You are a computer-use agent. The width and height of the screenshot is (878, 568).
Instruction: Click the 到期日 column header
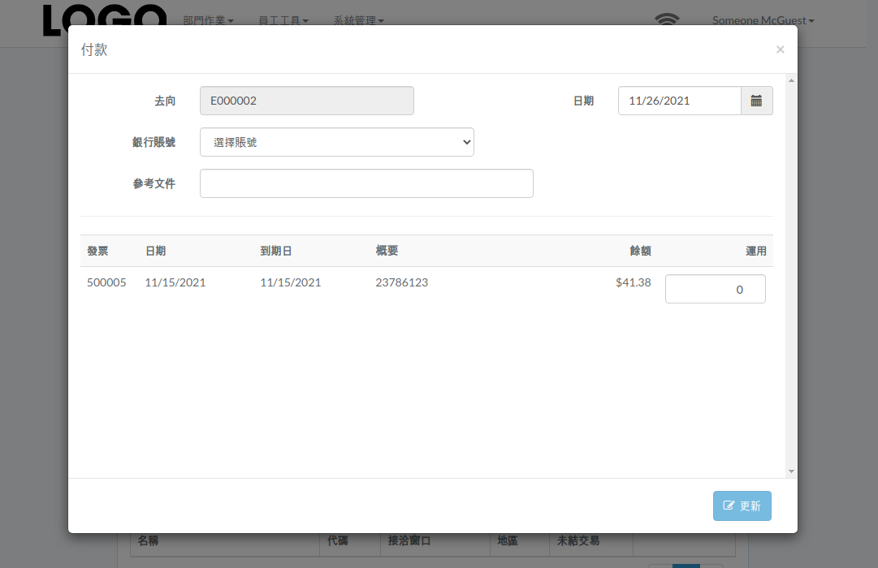tap(275, 252)
